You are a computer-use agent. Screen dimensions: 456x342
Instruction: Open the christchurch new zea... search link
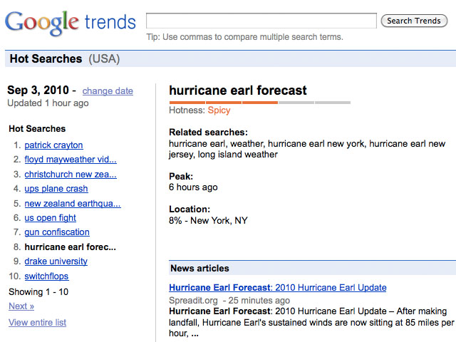click(70, 175)
